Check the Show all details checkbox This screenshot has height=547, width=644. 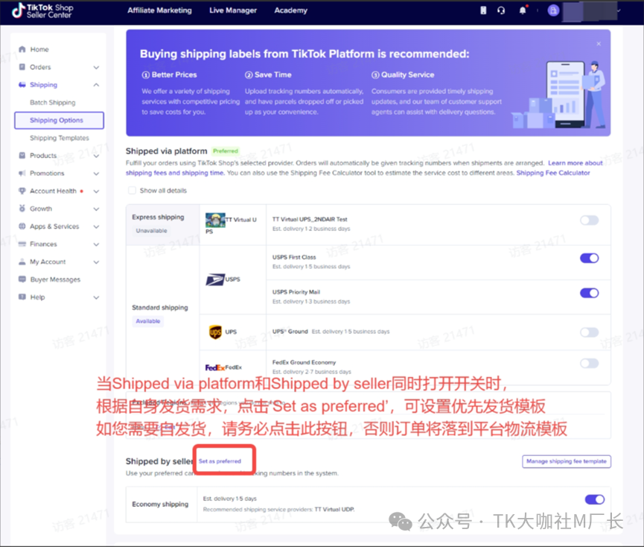[x=131, y=190]
